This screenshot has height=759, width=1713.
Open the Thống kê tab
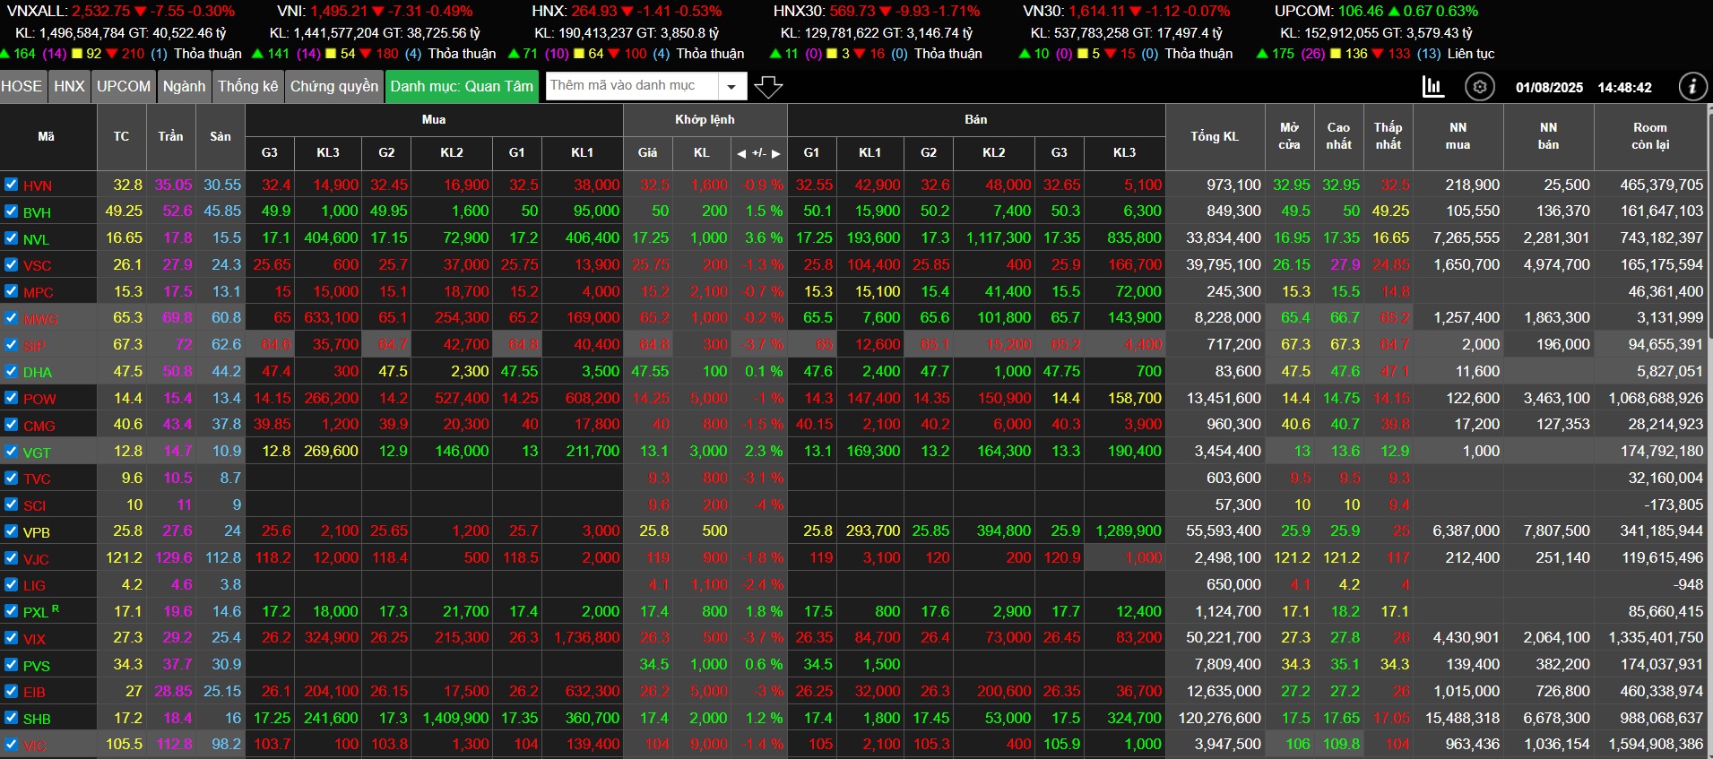[x=248, y=87]
